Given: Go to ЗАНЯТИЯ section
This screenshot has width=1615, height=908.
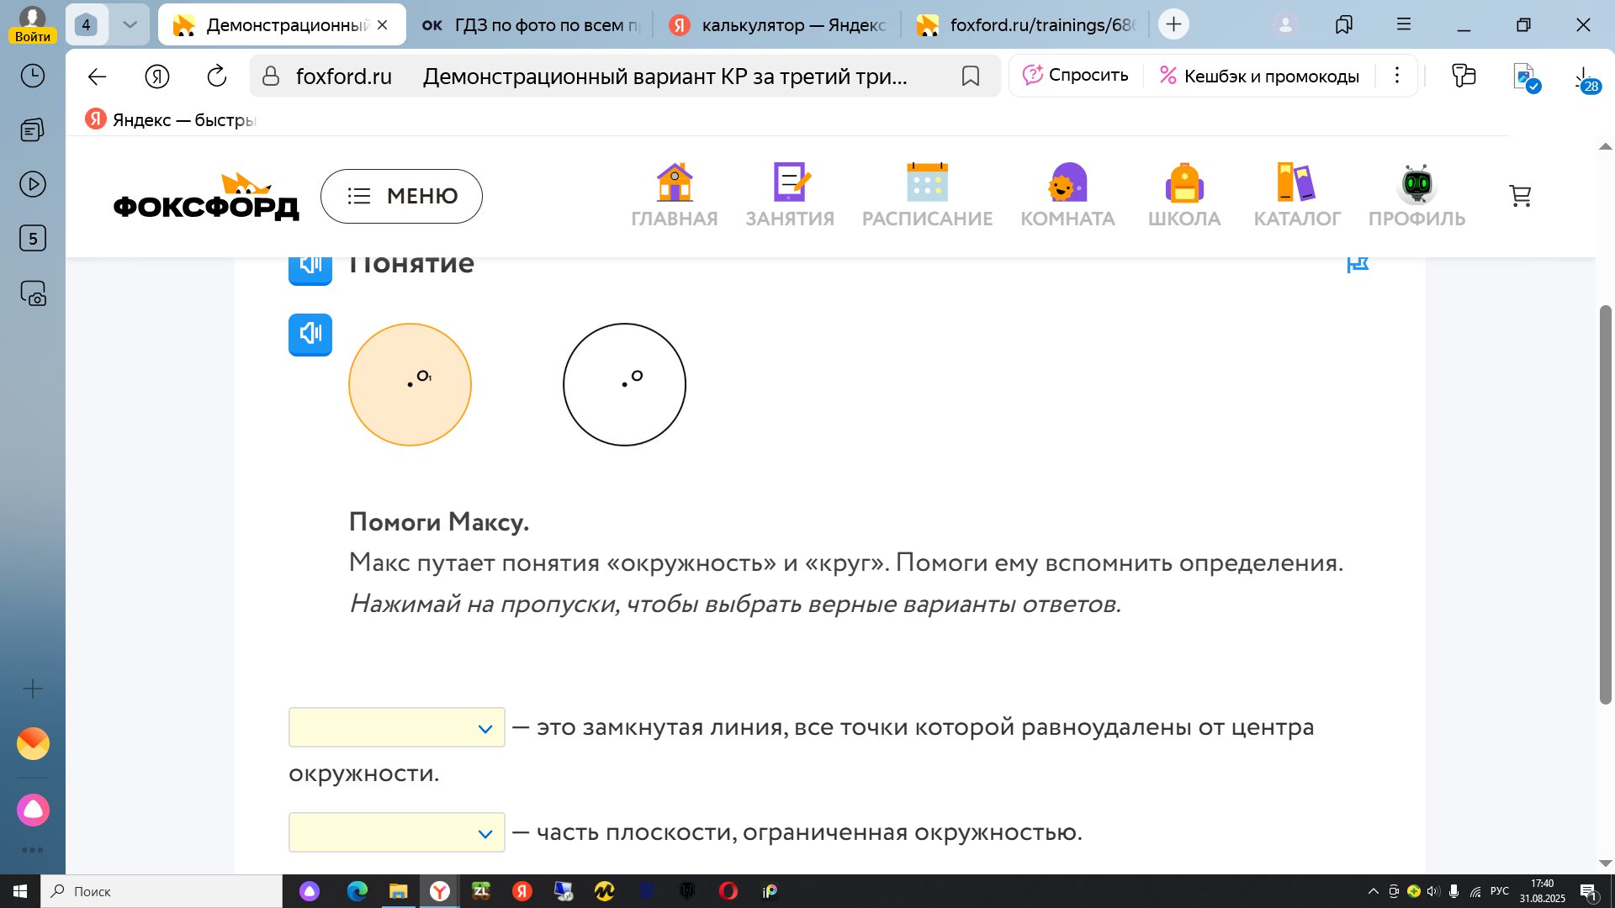Looking at the screenshot, I should coord(790,195).
